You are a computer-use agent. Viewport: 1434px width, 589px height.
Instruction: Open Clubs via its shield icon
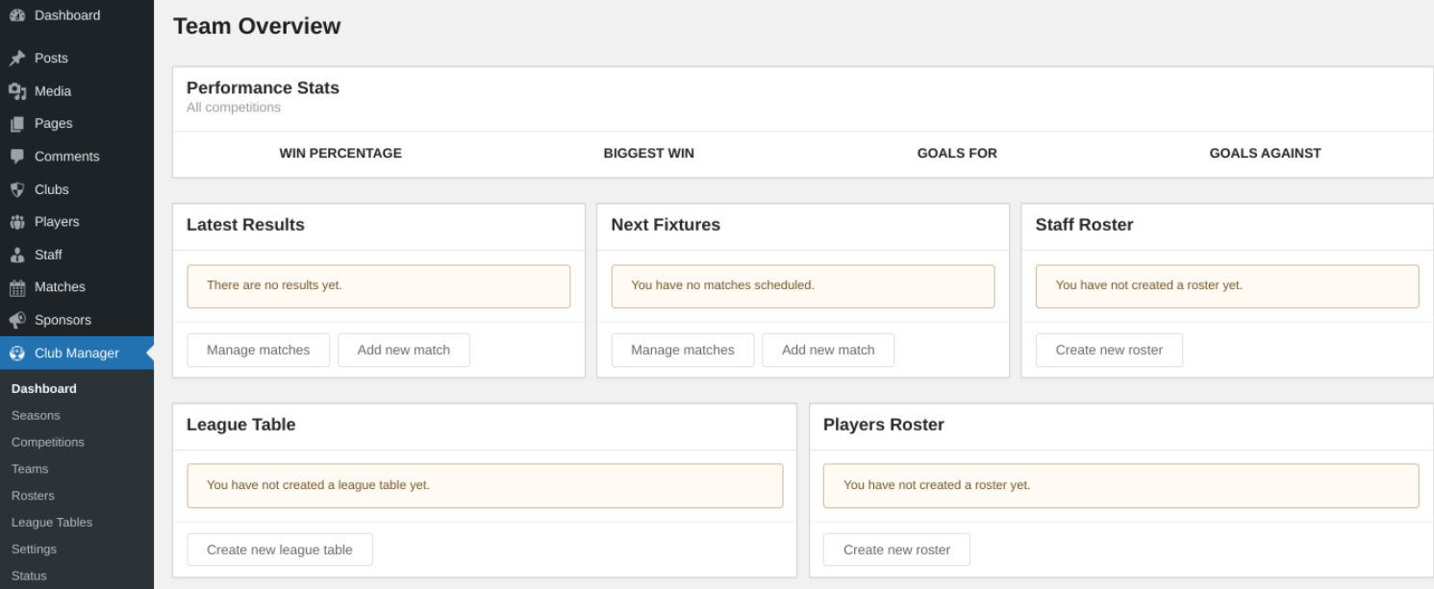coord(18,189)
